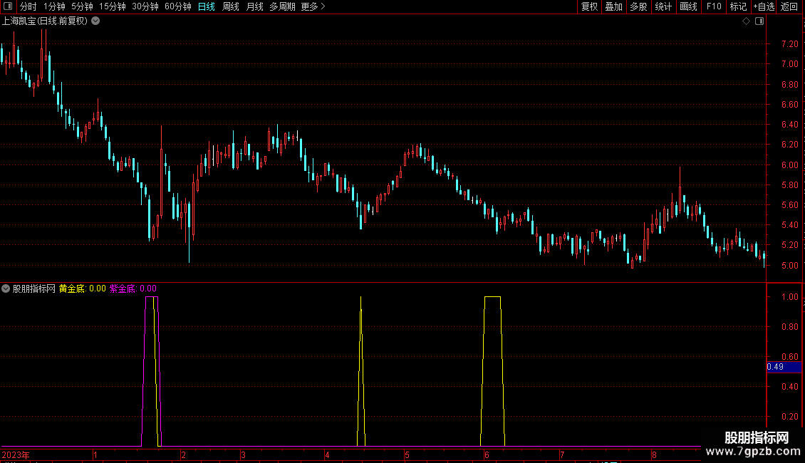Open the 股朋指标网 indicator dropdown arrow
The width and height of the screenshot is (805, 463).
click(6, 288)
